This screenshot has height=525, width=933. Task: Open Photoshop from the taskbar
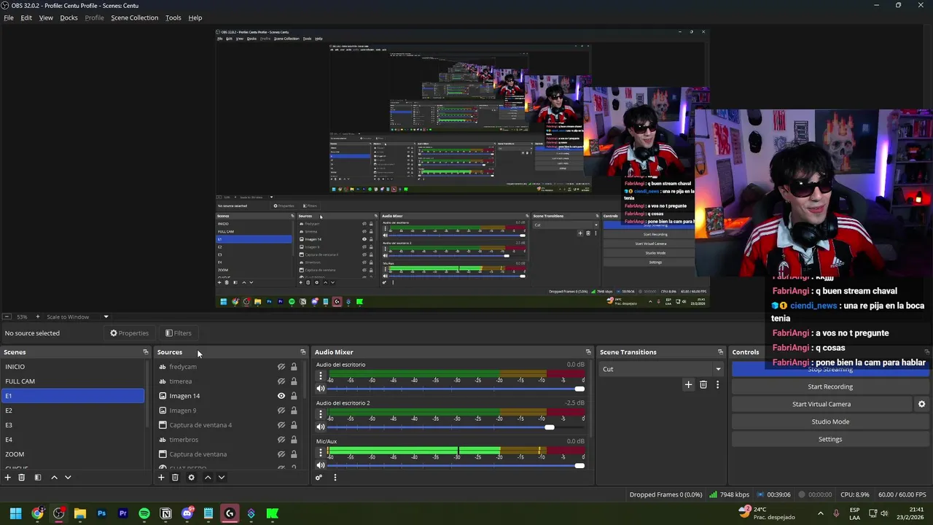pos(101,513)
